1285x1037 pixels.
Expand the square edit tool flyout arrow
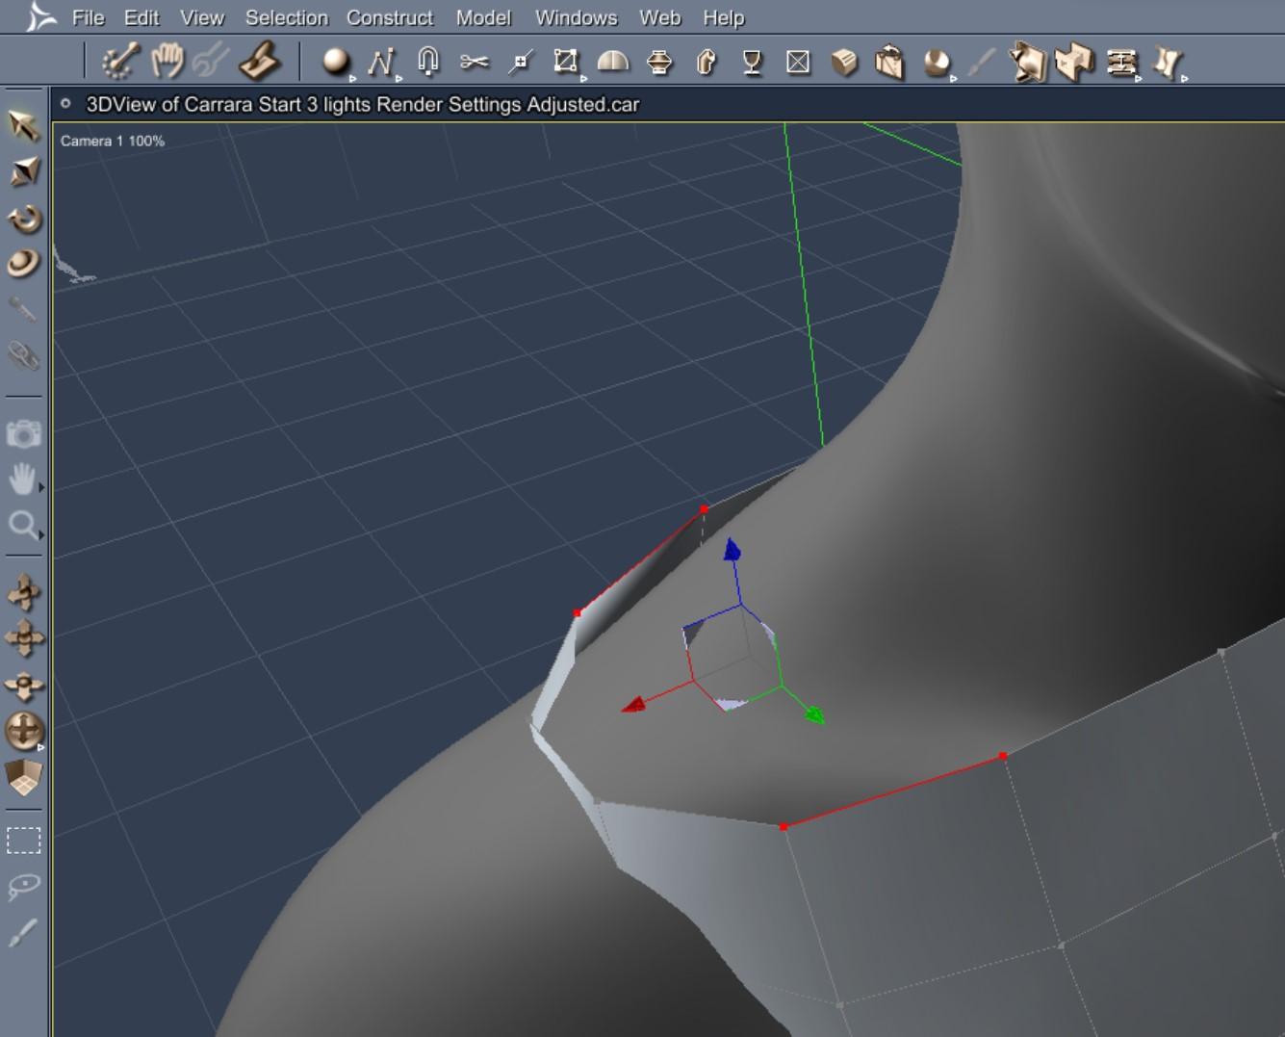[x=583, y=79]
